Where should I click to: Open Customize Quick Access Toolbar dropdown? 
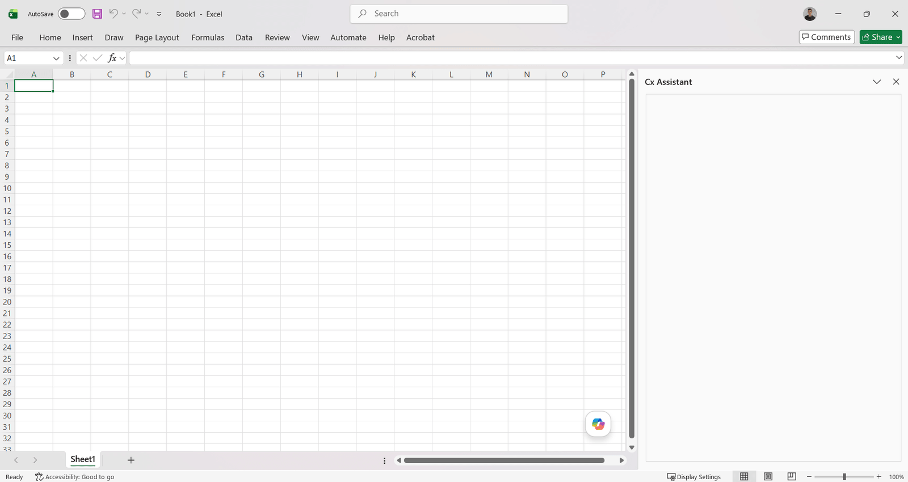tap(159, 14)
